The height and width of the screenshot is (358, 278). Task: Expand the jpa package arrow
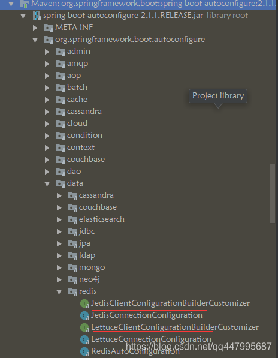[x=59, y=243]
